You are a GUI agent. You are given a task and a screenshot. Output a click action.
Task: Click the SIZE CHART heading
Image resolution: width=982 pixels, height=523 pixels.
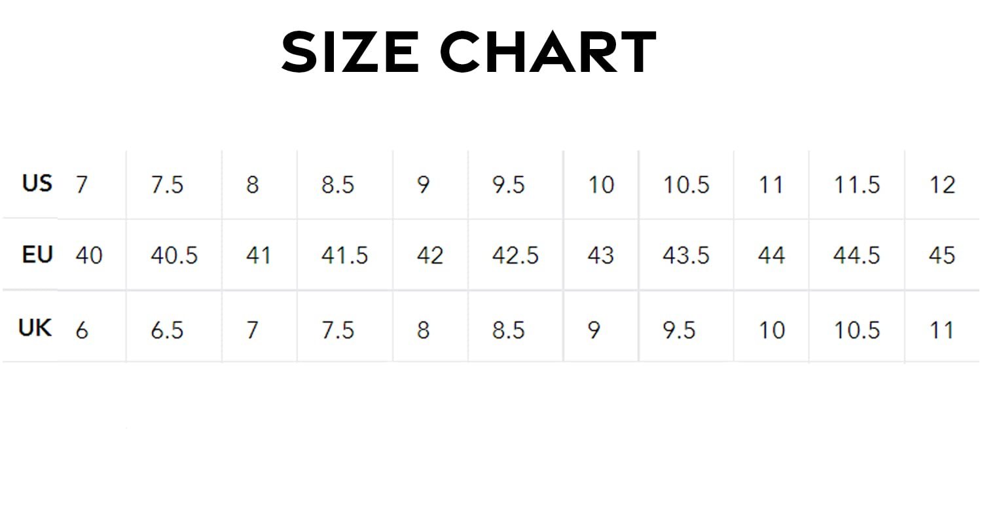469,52
